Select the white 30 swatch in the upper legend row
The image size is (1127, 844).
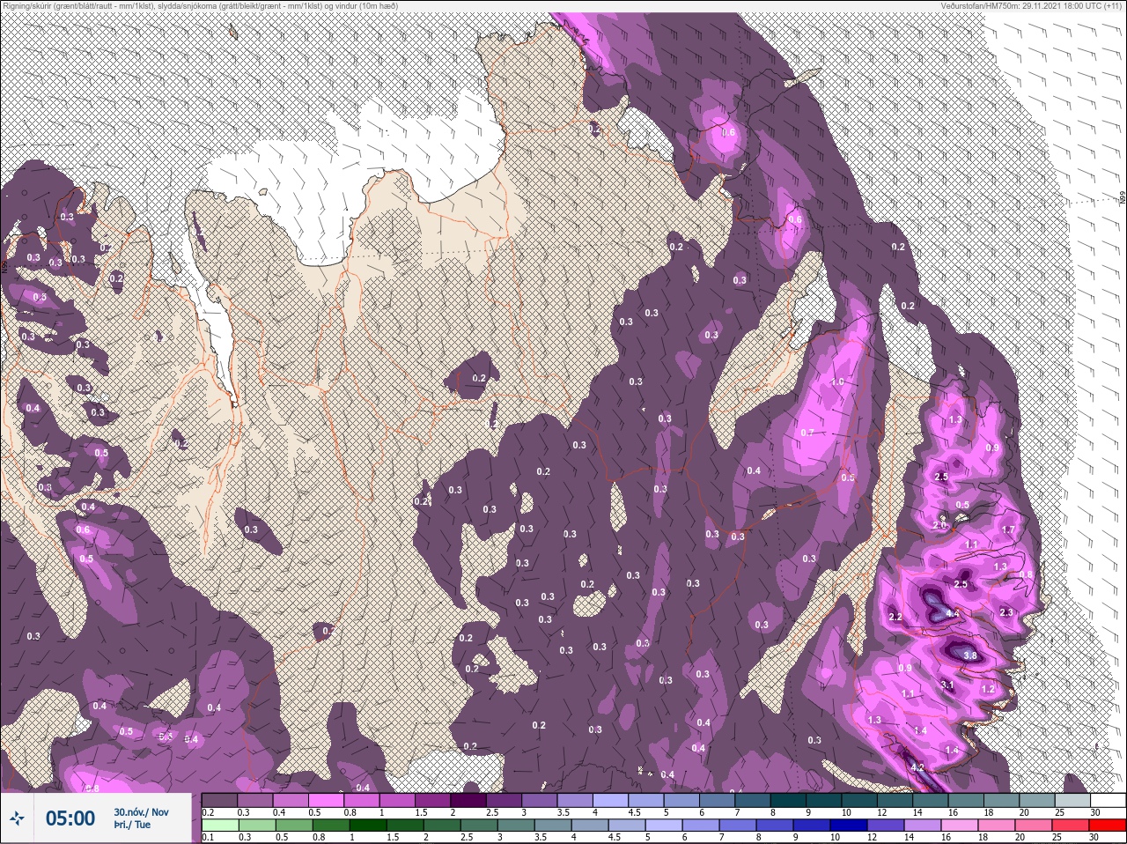(1107, 800)
